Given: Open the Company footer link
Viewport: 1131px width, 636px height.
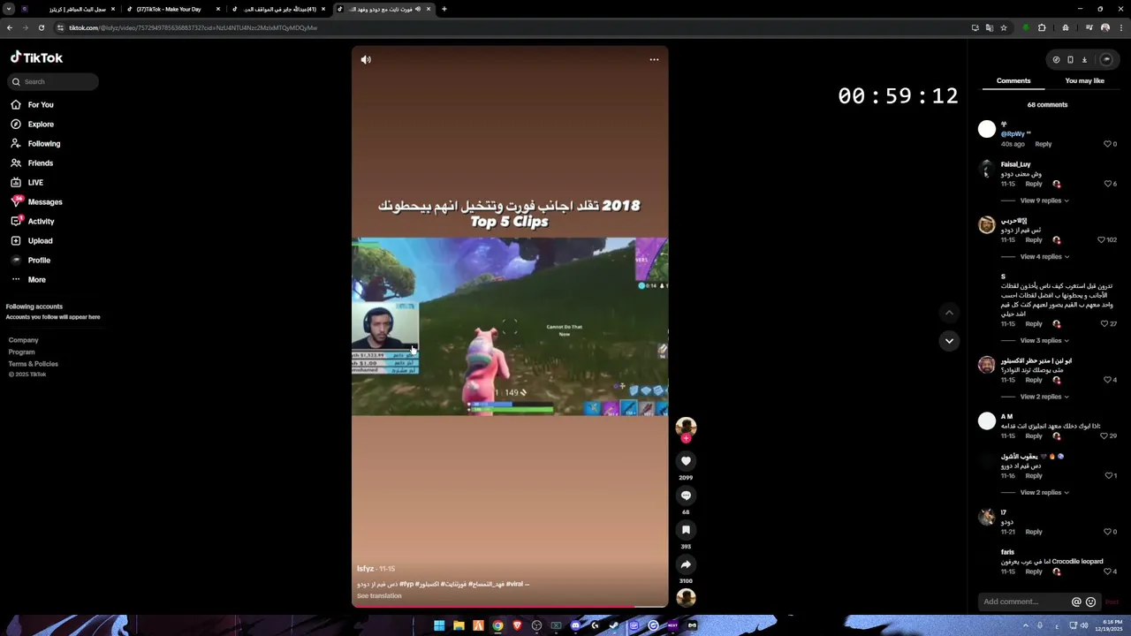Looking at the screenshot, I should (x=24, y=340).
